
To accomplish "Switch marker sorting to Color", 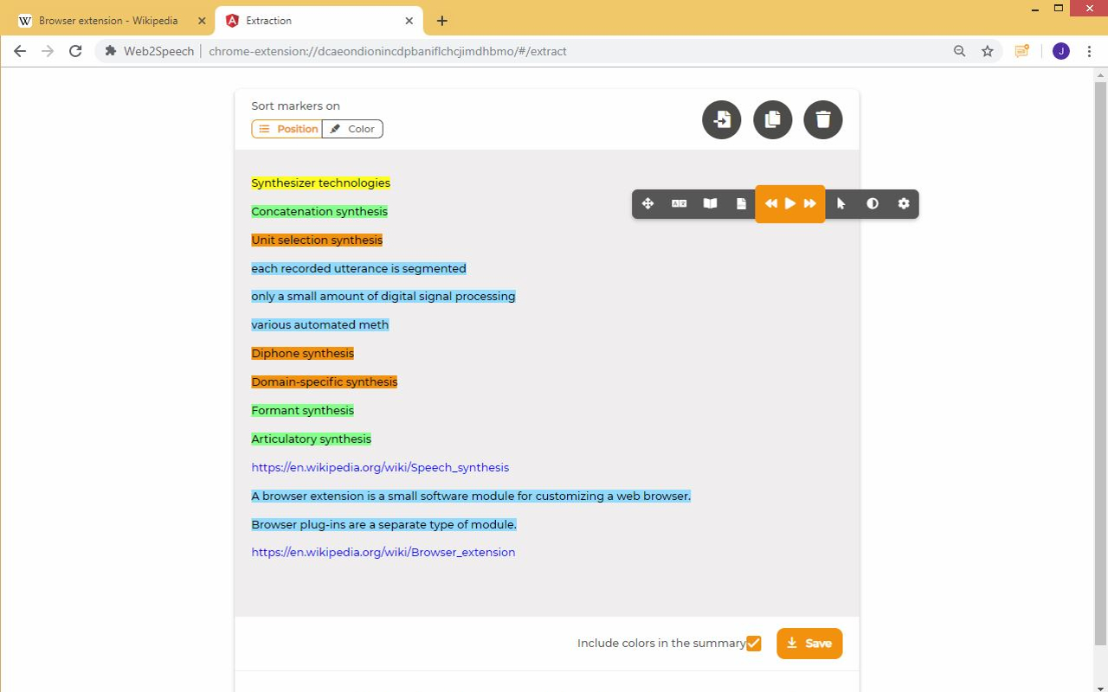I will (x=352, y=128).
